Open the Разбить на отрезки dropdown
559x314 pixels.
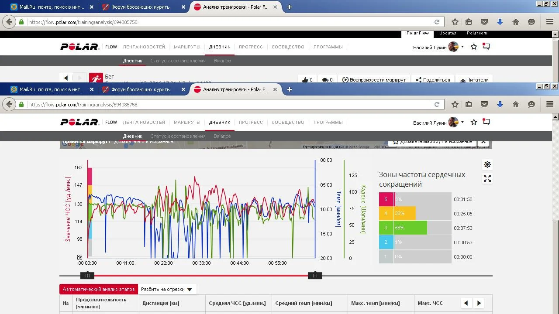click(x=167, y=289)
